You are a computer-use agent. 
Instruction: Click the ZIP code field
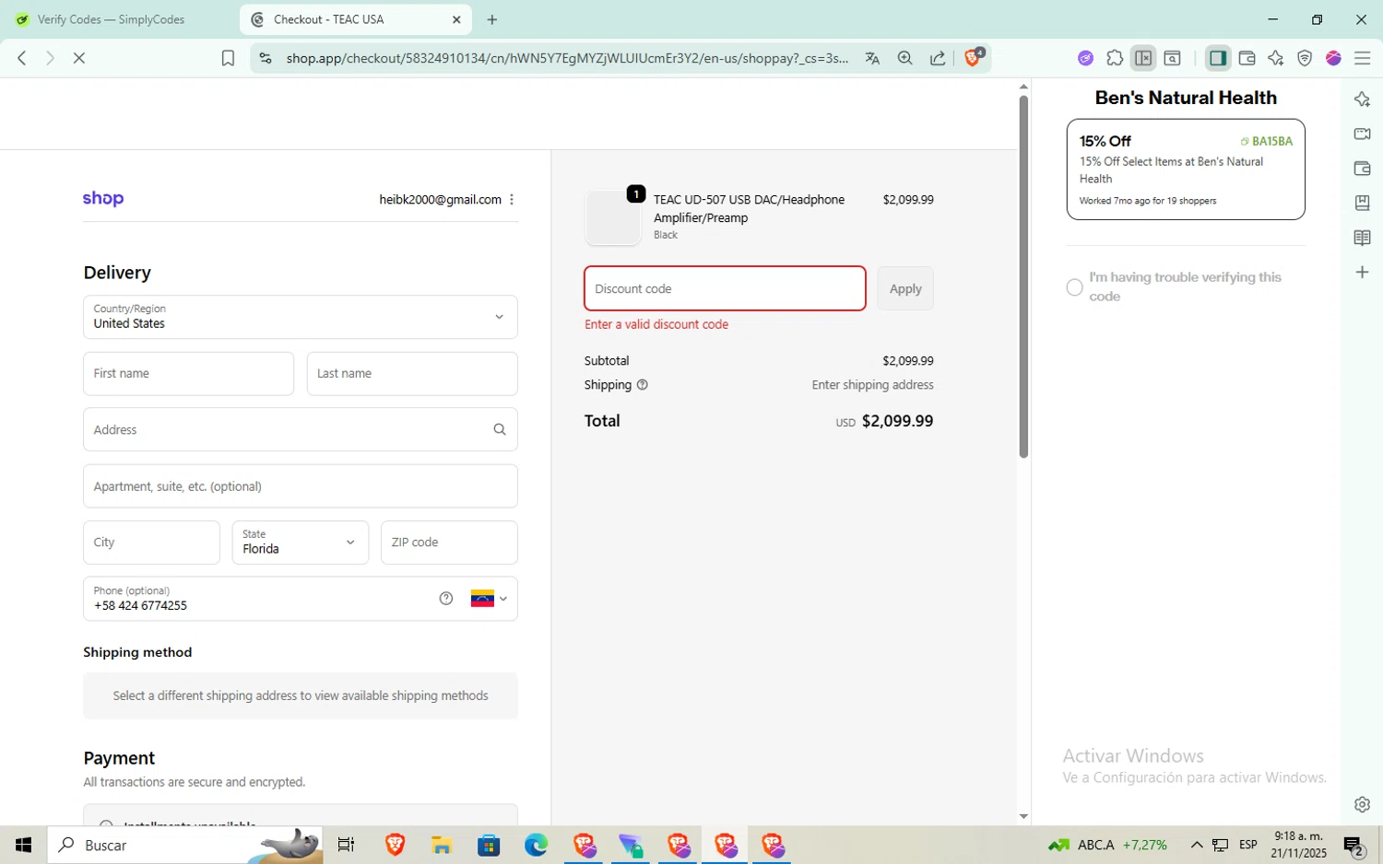pyautogui.click(x=449, y=543)
